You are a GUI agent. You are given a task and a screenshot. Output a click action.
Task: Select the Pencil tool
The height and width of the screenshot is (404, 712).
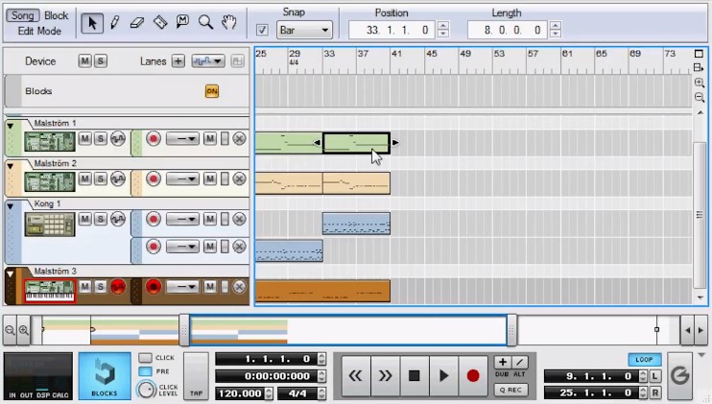click(x=114, y=23)
